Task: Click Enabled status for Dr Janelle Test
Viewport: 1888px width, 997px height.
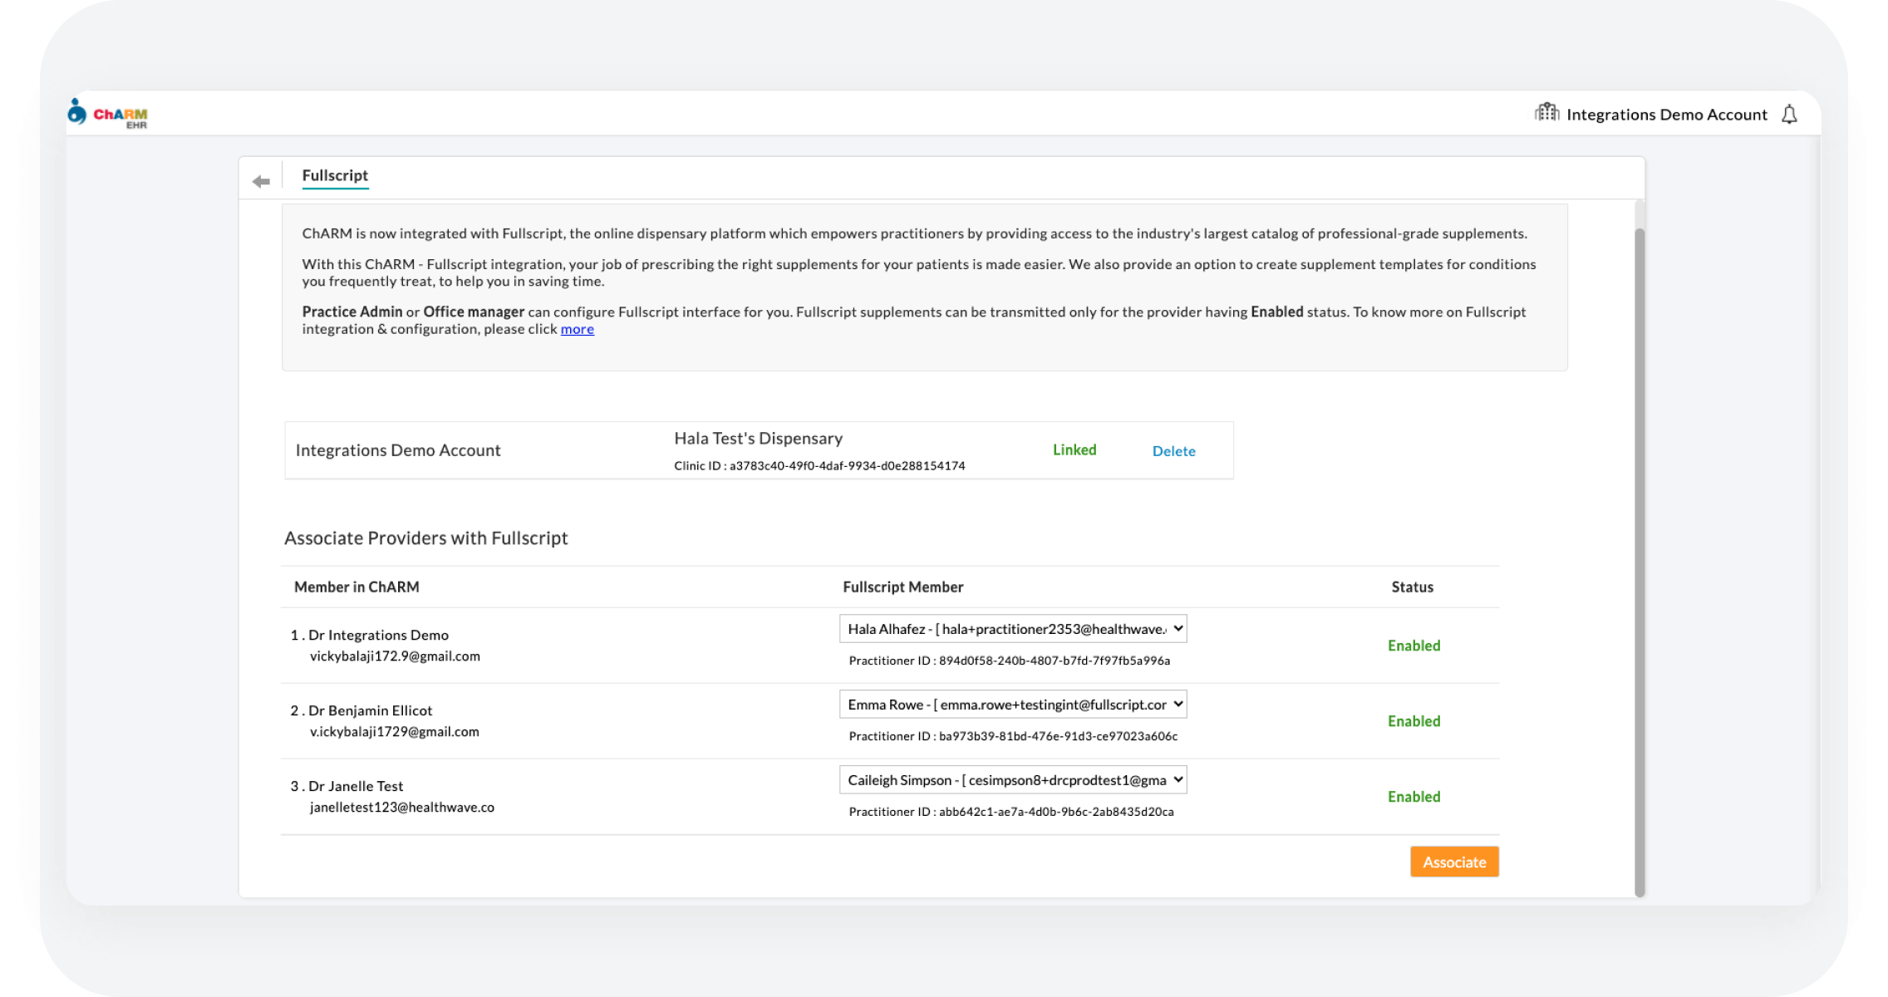Action: 1414,797
